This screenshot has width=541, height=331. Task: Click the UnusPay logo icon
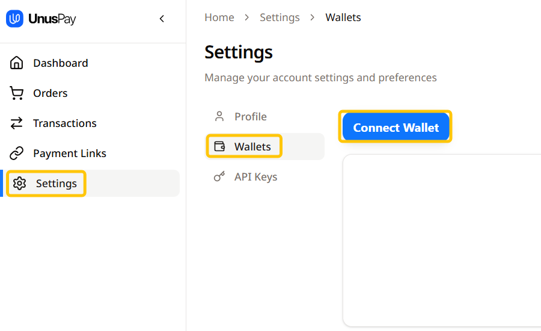click(x=15, y=19)
